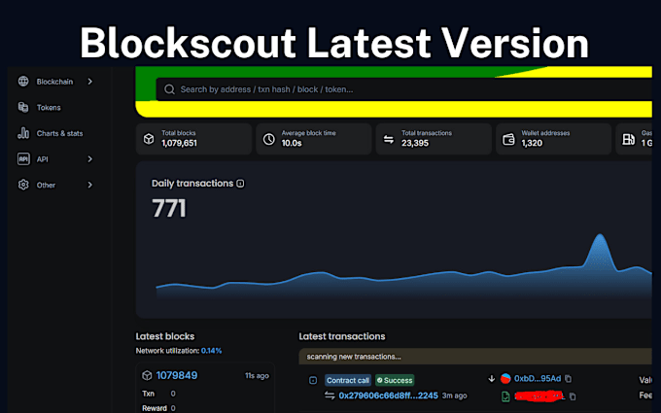Click the transaction arrows icon near hash

click(x=330, y=396)
